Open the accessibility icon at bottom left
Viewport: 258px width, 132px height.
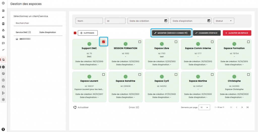click(x=3, y=129)
